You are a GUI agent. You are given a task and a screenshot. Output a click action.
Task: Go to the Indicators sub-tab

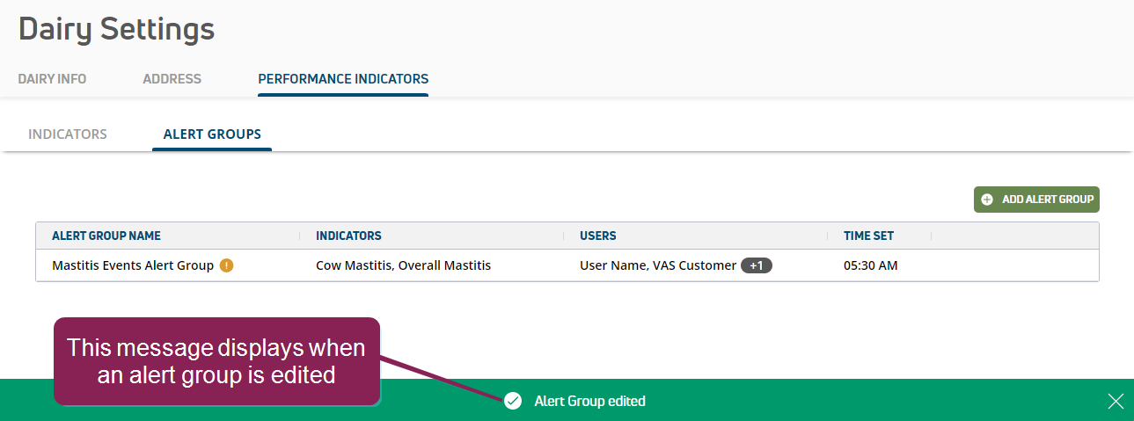(x=68, y=134)
